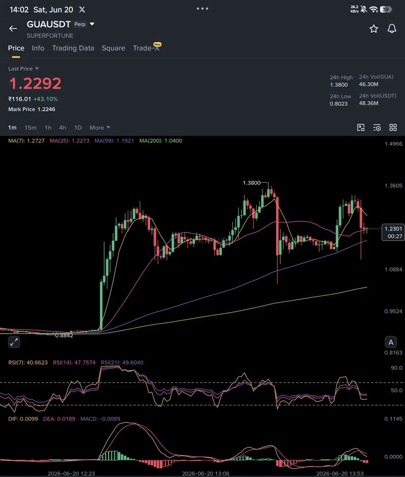Tap the SUPERFORTUNE subtitle
Image resolution: width=405 pixels, height=477 pixels.
tap(50, 36)
